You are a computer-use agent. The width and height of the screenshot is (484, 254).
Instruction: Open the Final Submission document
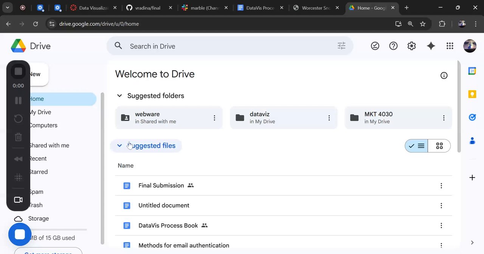[x=161, y=186]
